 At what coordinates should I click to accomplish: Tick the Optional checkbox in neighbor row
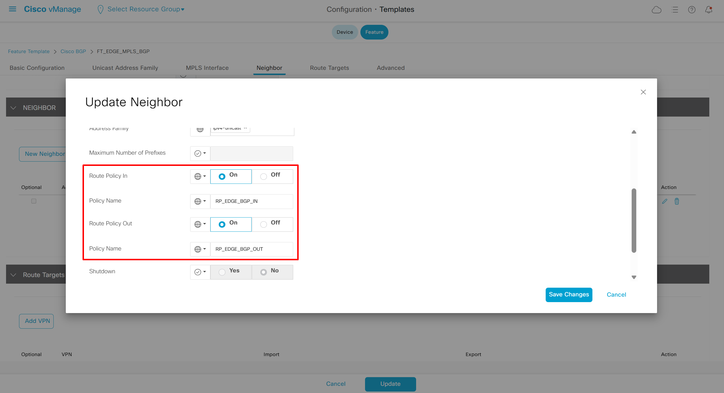click(x=34, y=201)
